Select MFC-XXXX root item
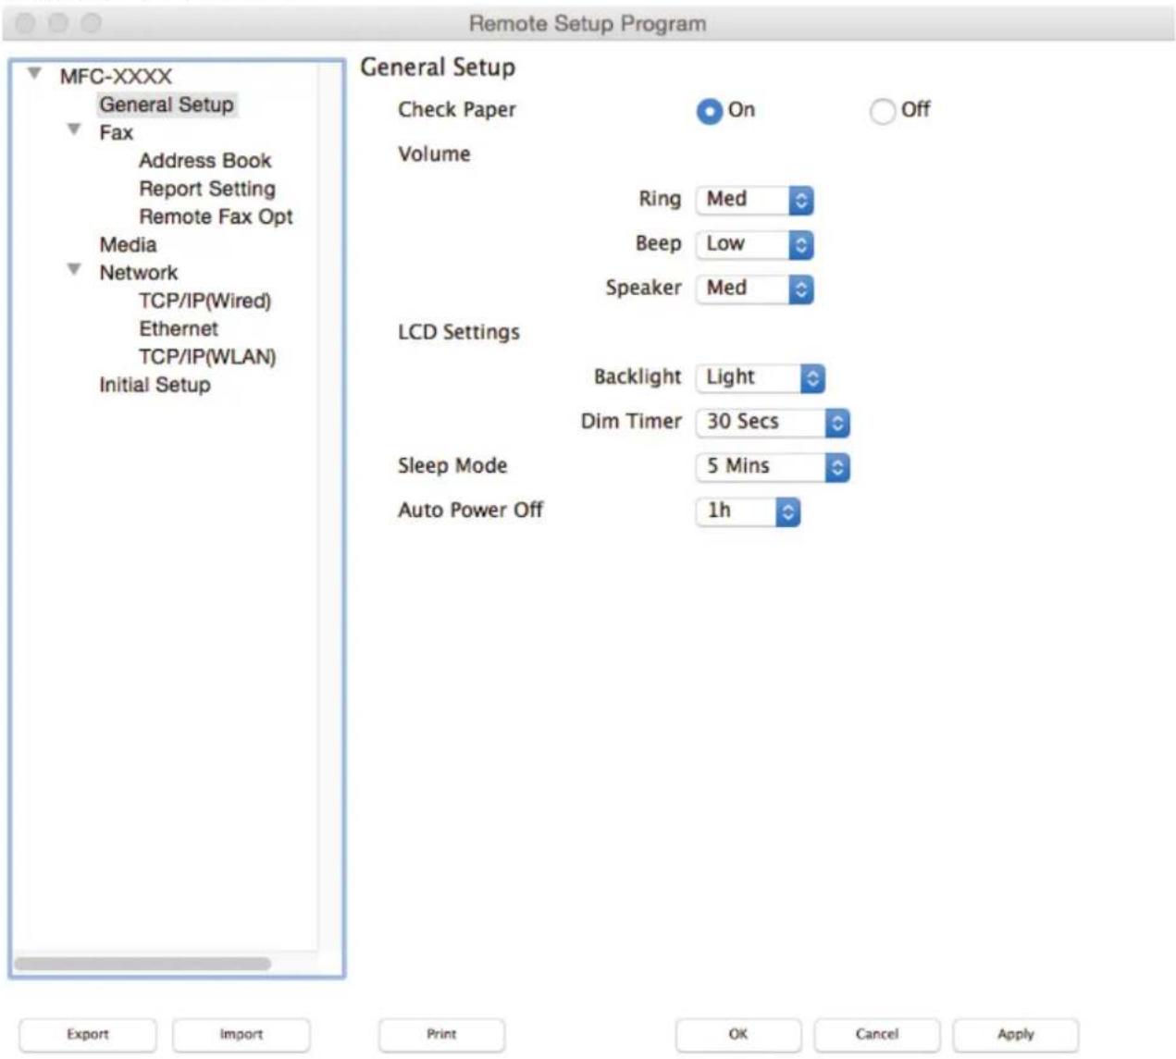 coord(116,76)
